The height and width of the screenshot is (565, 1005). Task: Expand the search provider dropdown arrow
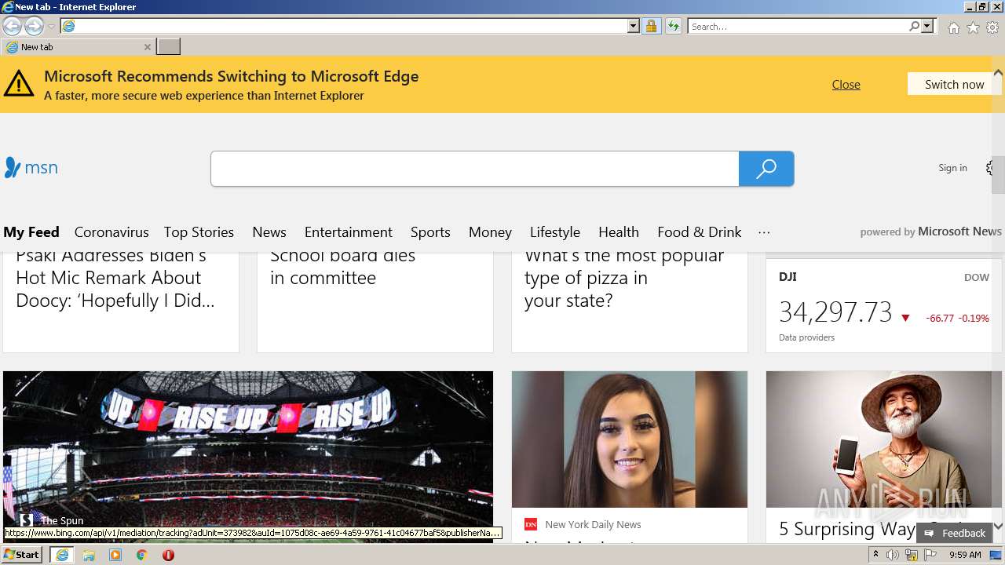coord(927,27)
